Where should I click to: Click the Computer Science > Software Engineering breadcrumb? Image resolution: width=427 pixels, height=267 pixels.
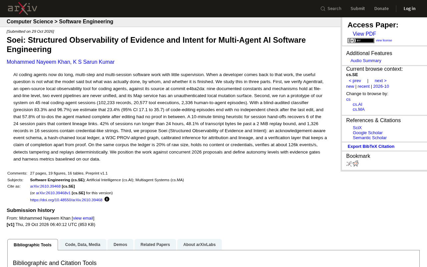point(60,22)
